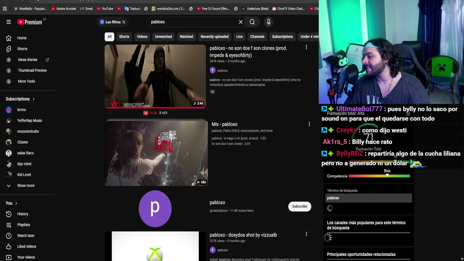Open the Mix - pabloxo thumbnail
Image resolution: width=464 pixels, height=261 pixels.
(156, 153)
